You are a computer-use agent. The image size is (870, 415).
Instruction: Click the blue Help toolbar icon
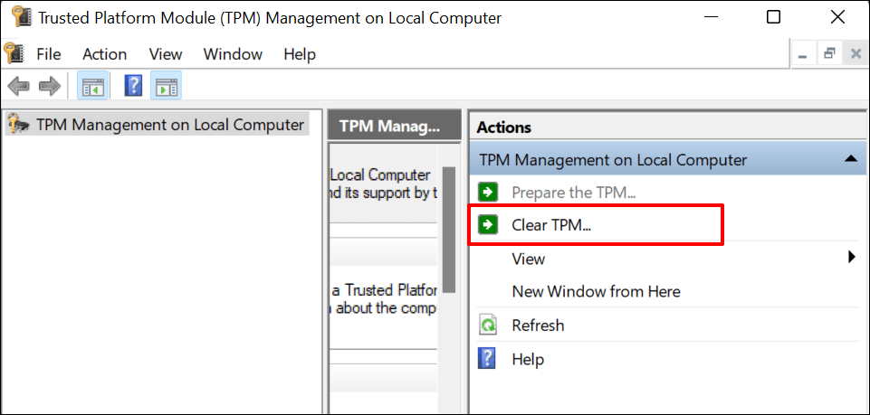pyautogui.click(x=134, y=87)
